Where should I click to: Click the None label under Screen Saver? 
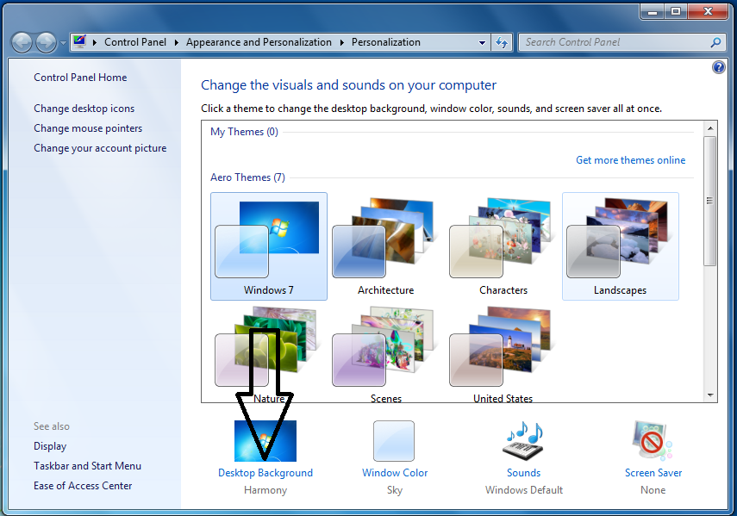[653, 490]
